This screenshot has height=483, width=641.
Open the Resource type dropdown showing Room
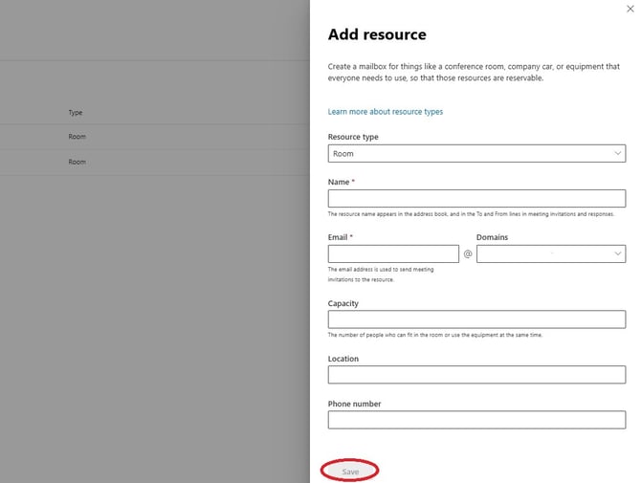coord(475,153)
